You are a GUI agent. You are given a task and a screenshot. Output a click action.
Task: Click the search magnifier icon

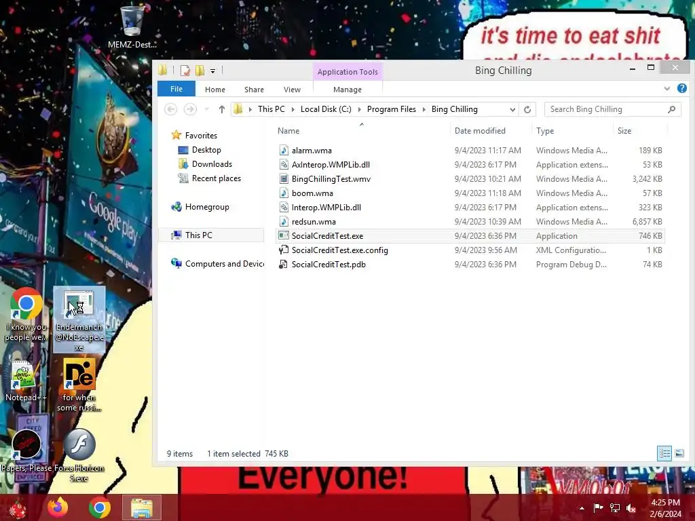(671, 109)
